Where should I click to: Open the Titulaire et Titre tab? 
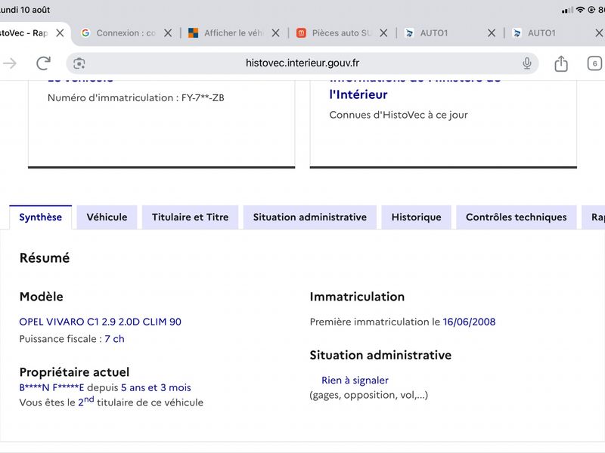tap(191, 217)
